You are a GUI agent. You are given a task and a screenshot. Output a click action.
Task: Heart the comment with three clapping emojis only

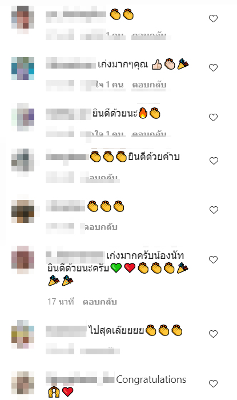point(214,210)
